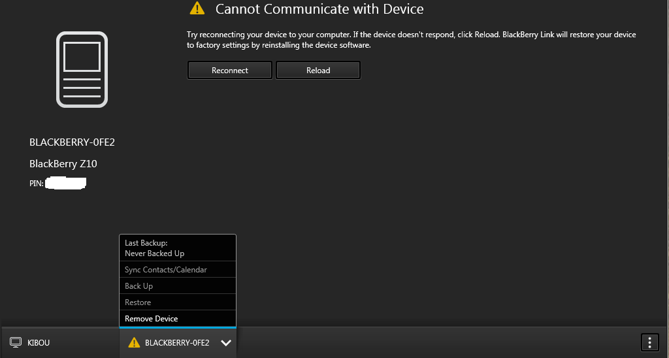Select the BLACKBERRY-0FE2 tab in the bottom bar
The height and width of the screenshot is (358, 669).
click(177, 342)
